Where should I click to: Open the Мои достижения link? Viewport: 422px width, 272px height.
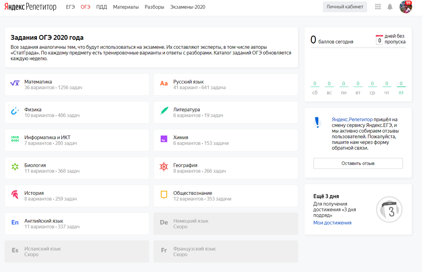332,223
